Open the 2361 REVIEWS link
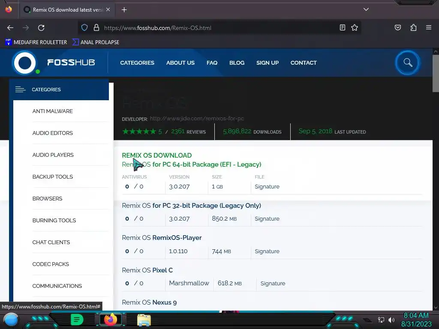 pos(189,132)
